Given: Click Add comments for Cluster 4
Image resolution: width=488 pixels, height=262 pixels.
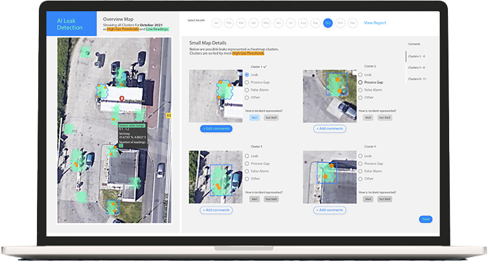Looking at the screenshot, I should [x=329, y=210].
